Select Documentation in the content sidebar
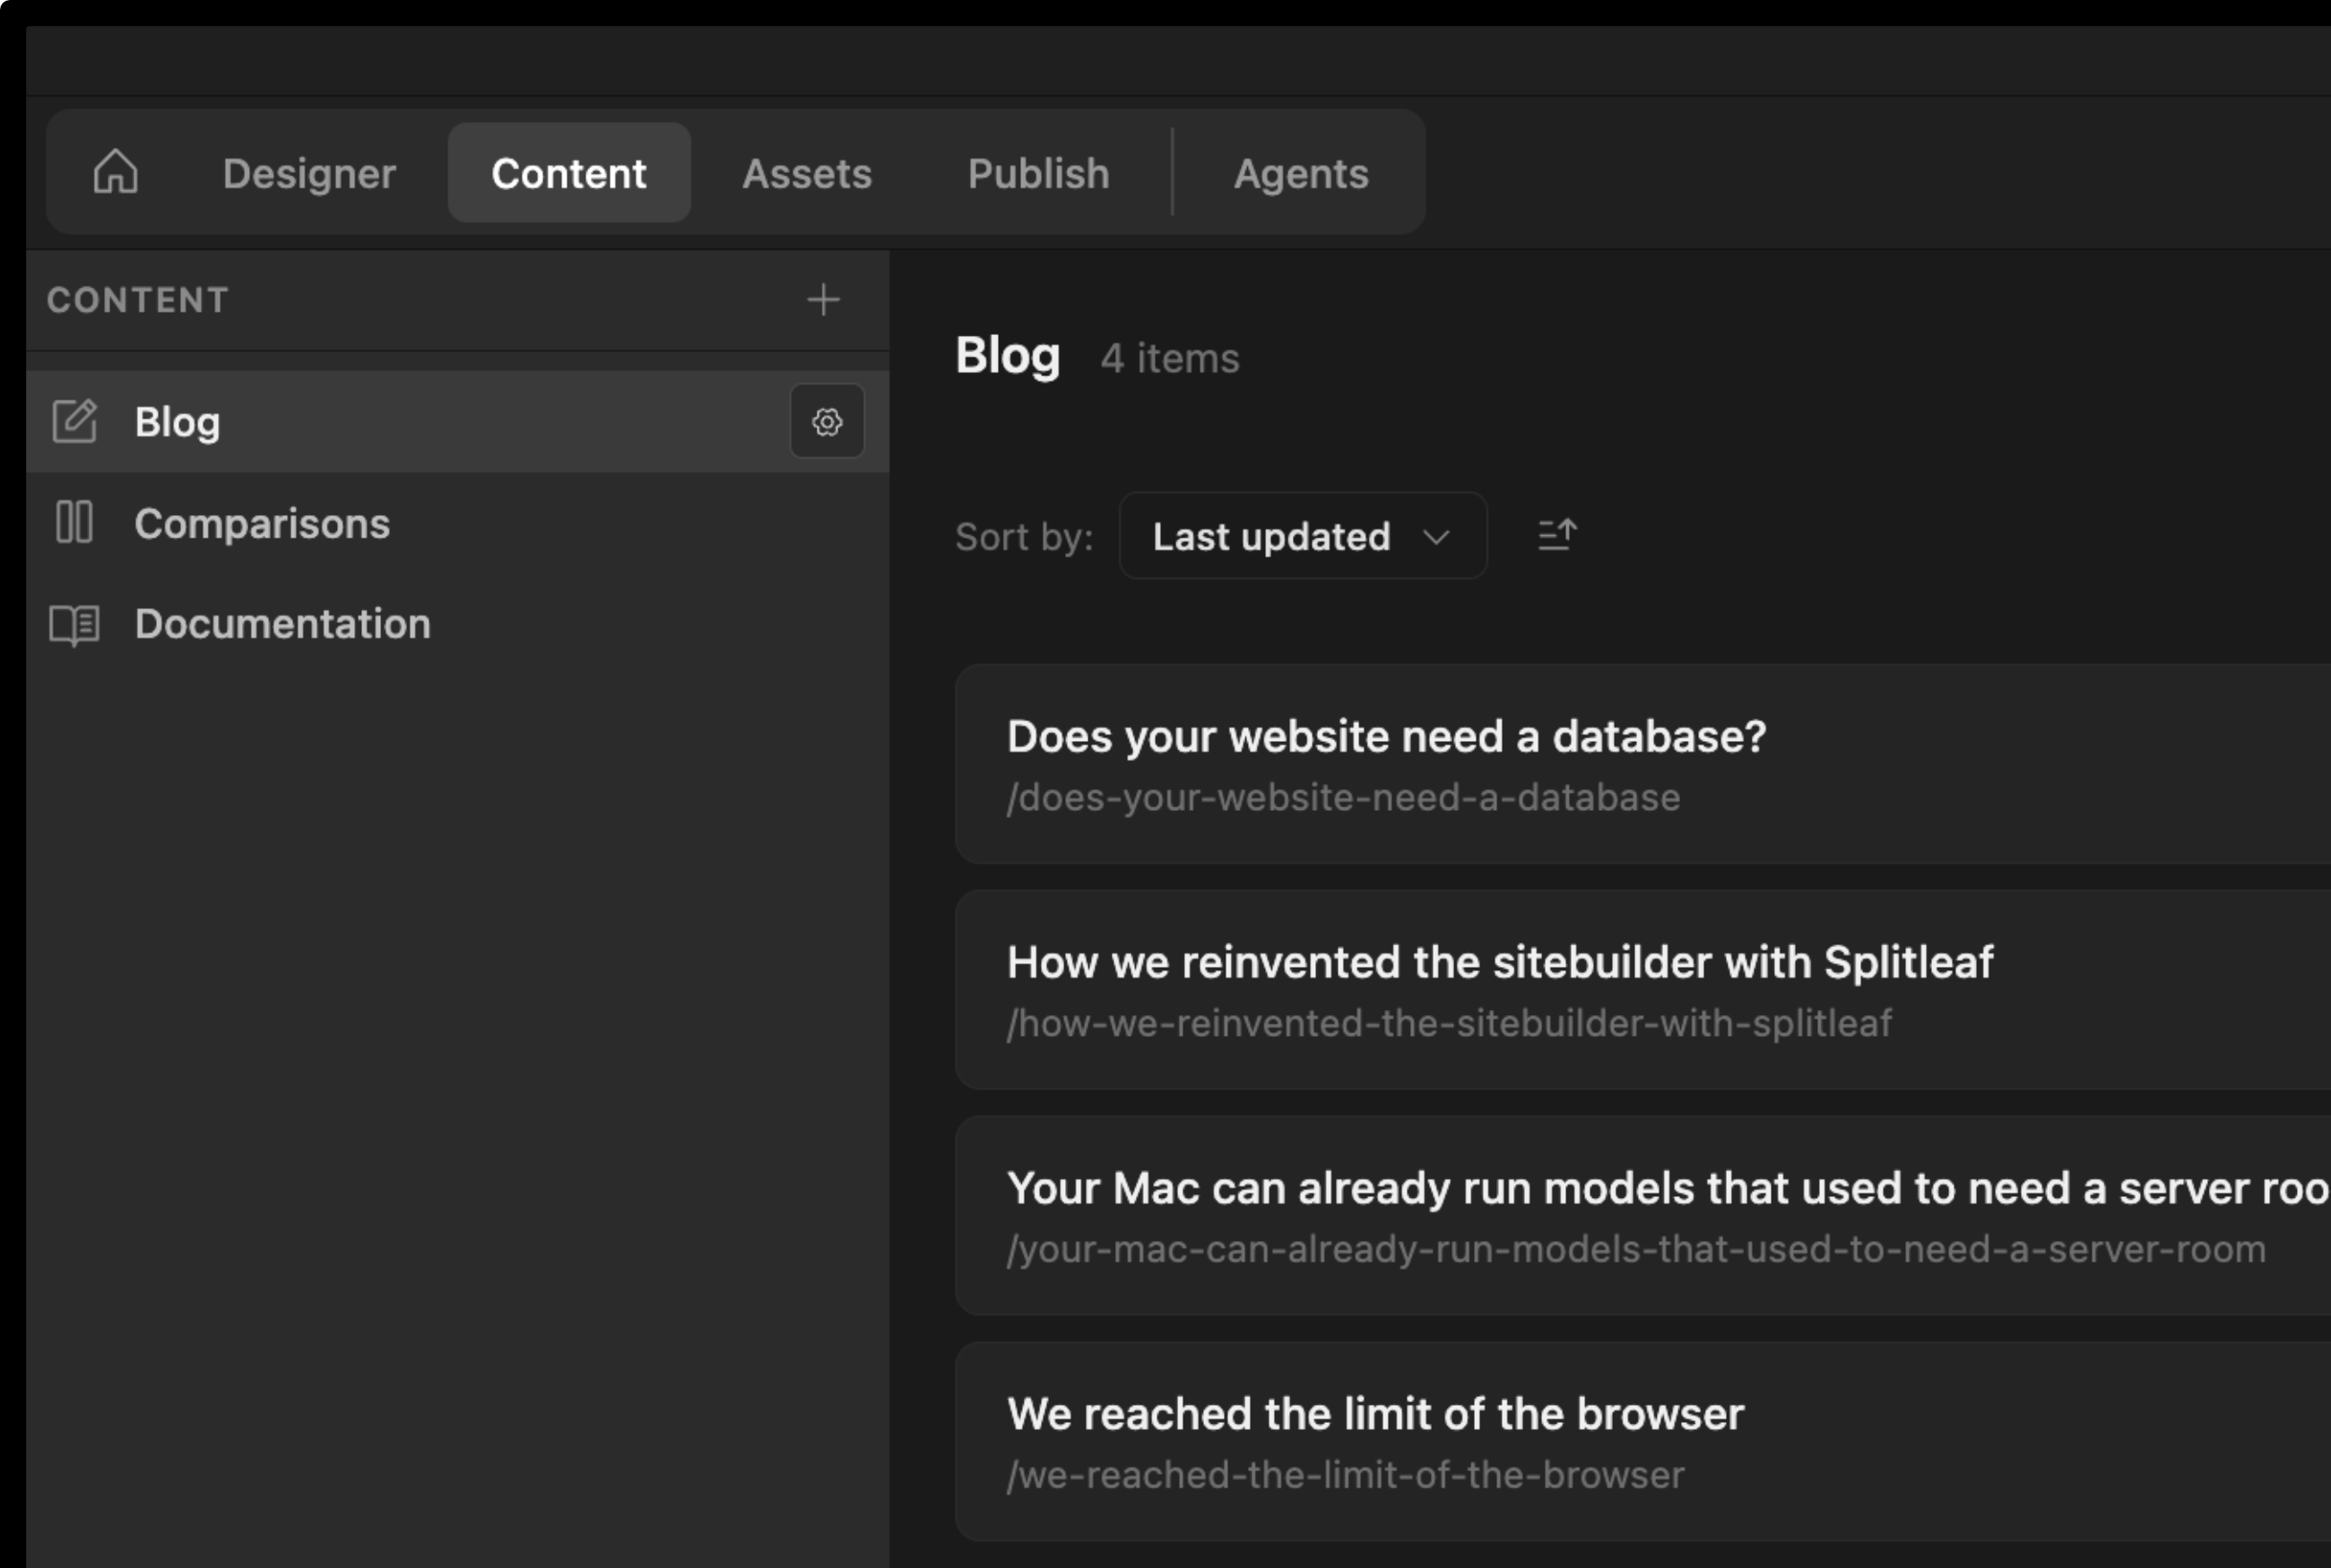The height and width of the screenshot is (1568, 2331). [x=457, y=624]
